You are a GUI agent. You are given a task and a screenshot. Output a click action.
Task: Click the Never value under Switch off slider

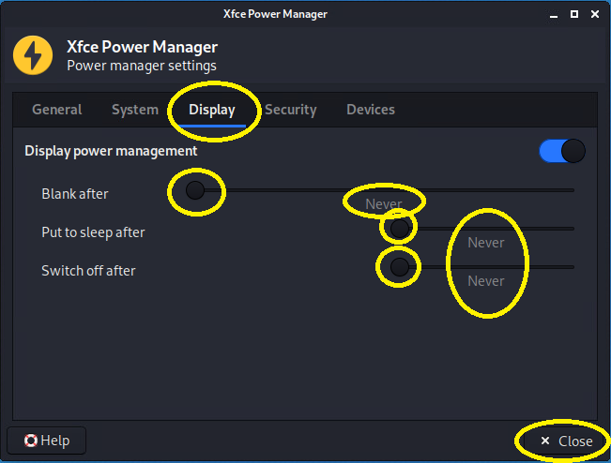coord(486,281)
